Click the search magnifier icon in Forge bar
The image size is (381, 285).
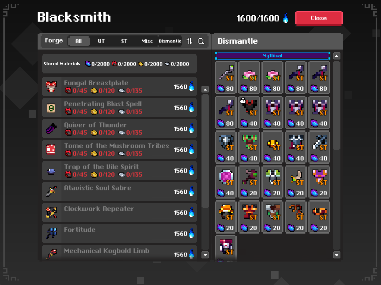tap(201, 41)
